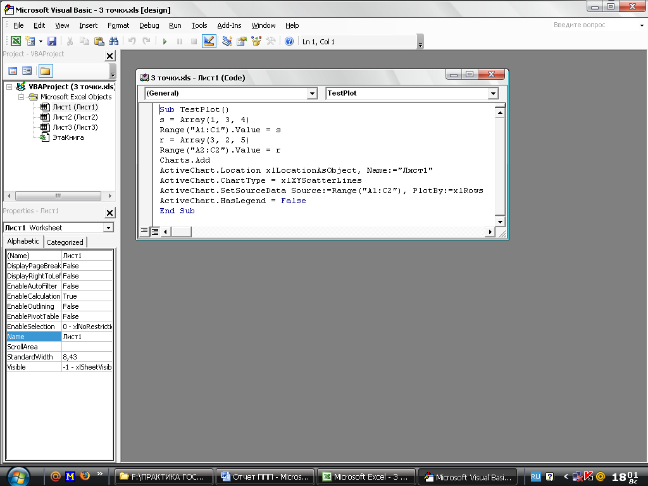This screenshot has height=486, width=648.
Task: Open F:\ПРАКТИКА folder taskbar button
Action: click(x=163, y=477)
